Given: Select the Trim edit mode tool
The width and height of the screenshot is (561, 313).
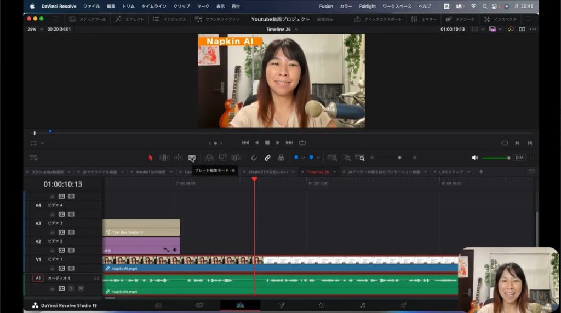Looking at the screenshot, I should (164, 158).
